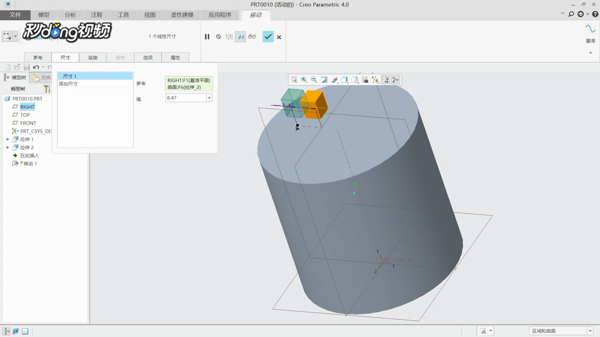Click the save disk icon in quick toolbar
The image size is (600, 337).
tap(27, 67)
